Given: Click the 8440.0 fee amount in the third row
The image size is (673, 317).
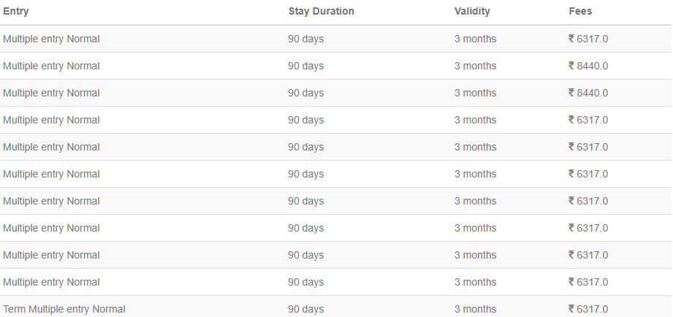Looking at the screenshot, I should coord(593,93).
